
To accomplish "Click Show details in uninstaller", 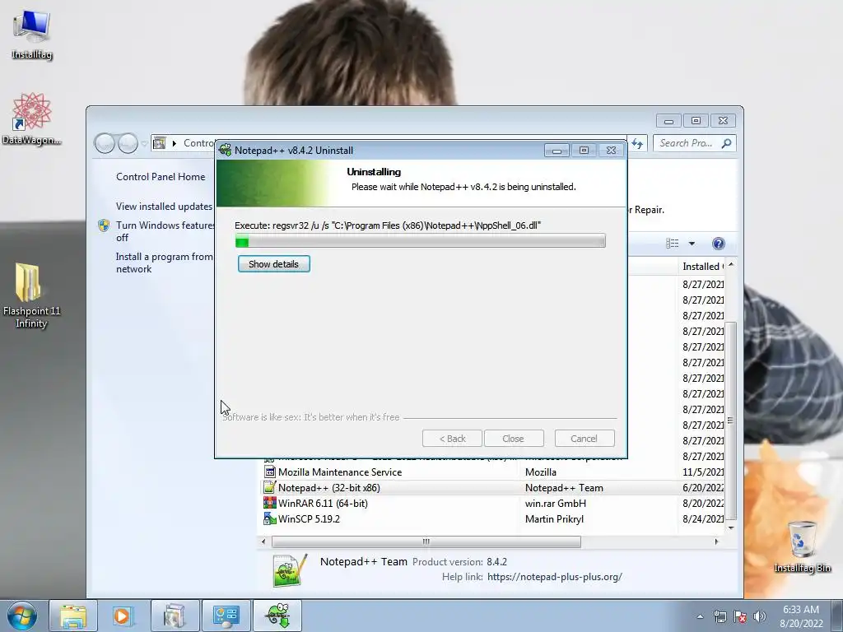I will 273,264.
